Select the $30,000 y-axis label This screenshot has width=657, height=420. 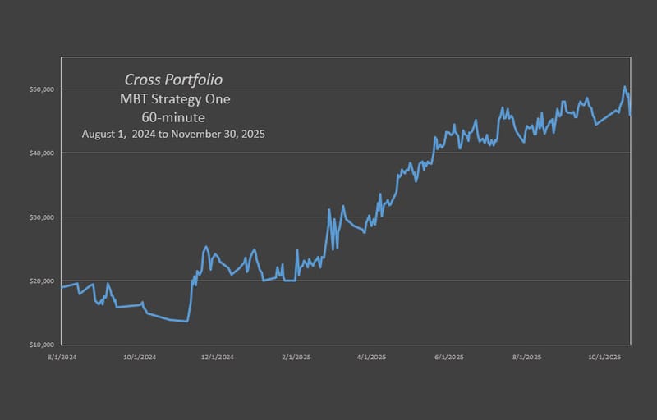coord(42,217)
